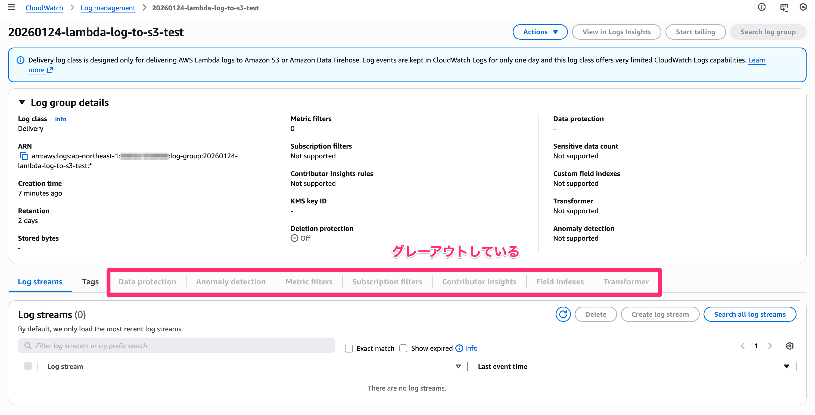
Task: Click the hexagon settings icon top right
Action: [x=803, y=7]
